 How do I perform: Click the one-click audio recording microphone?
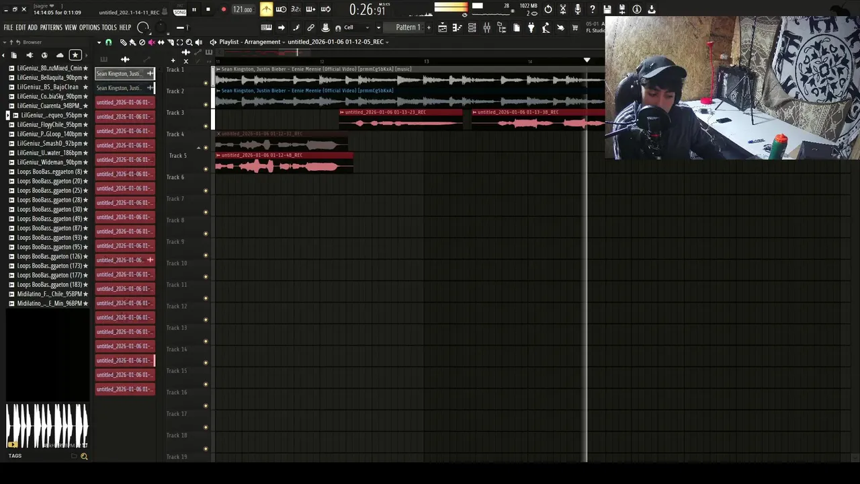click(578, 9)
